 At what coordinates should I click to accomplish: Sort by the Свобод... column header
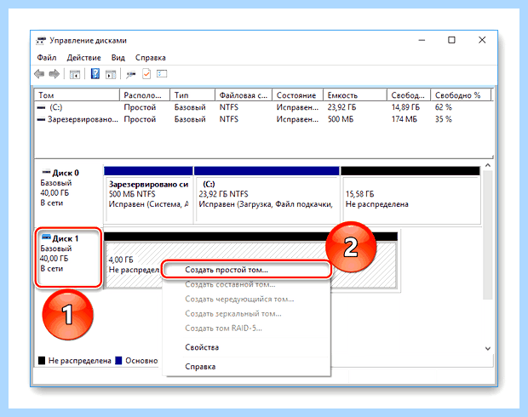409,95
